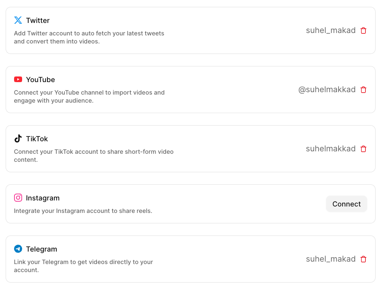Select the Twitter heading text
Viewport: 382px width, 289px height.
(x=38, y=21)
